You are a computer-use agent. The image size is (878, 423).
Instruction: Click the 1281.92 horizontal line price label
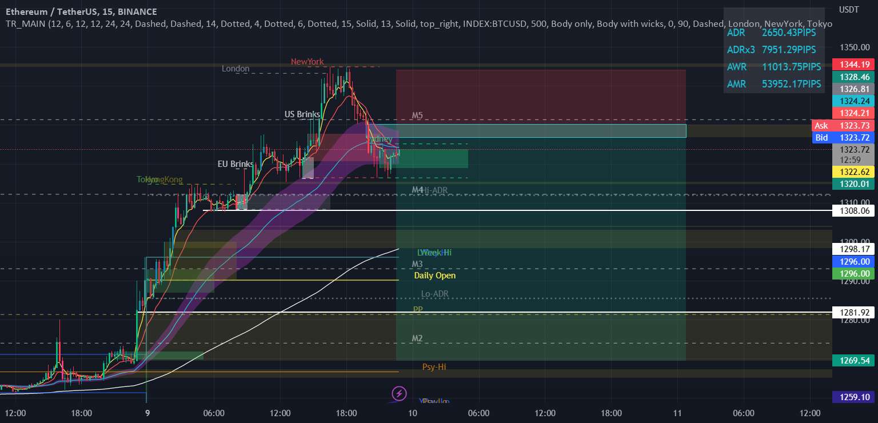pyautogui.click(x=853, y=312)
